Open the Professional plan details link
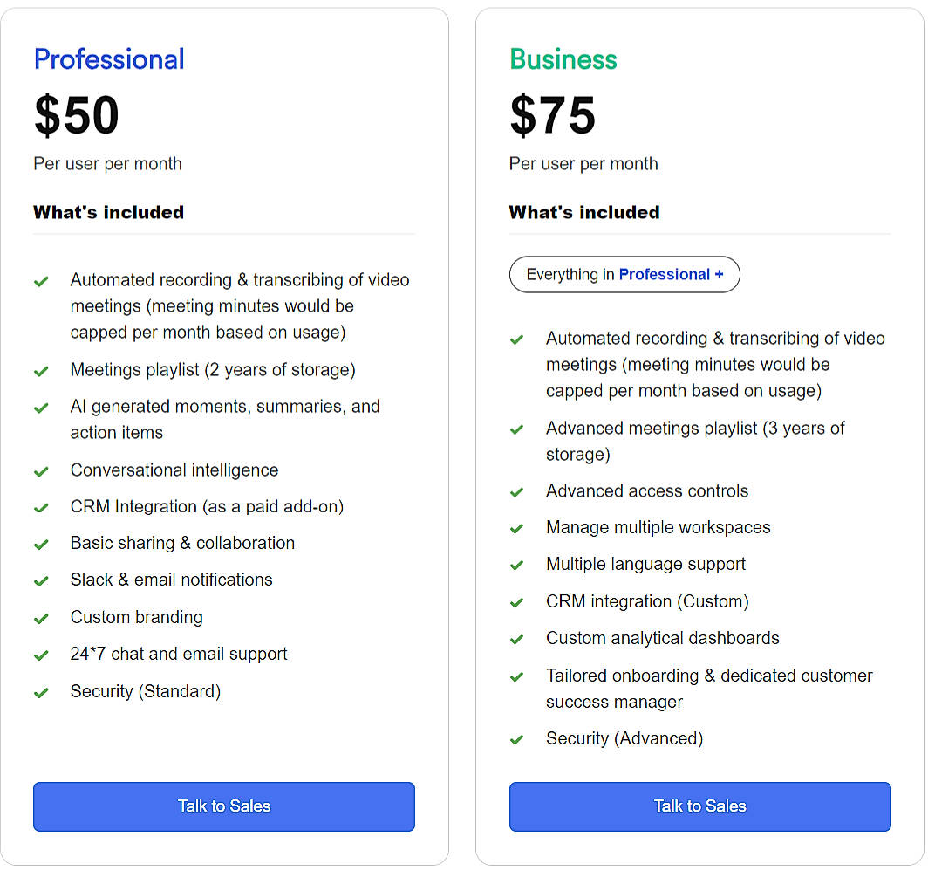This screenshot has width=928, height=871. (669, 274)
